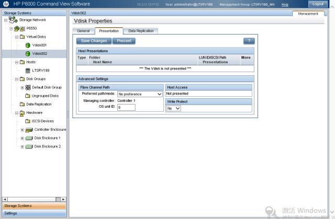Click the Present button

click(124, 41)
